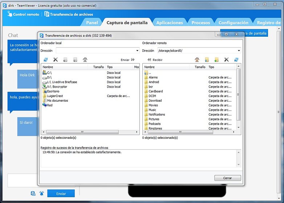
Task: Switch to the Panel tab
Action: (92, 23)
